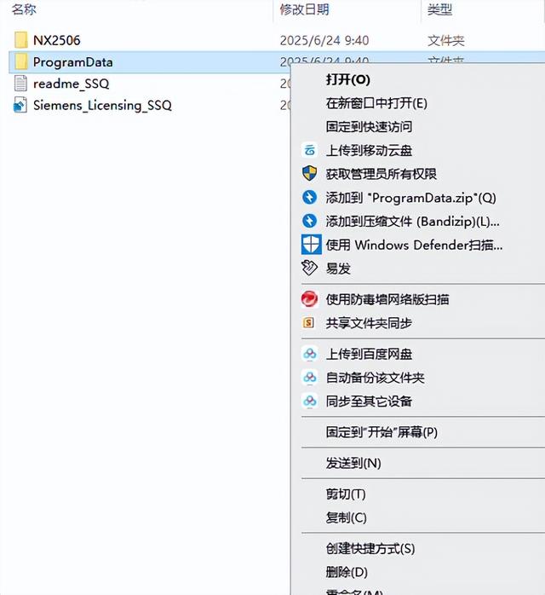
Task: Choose 共享文件夹同步
Action: click(x=369, y=323)
